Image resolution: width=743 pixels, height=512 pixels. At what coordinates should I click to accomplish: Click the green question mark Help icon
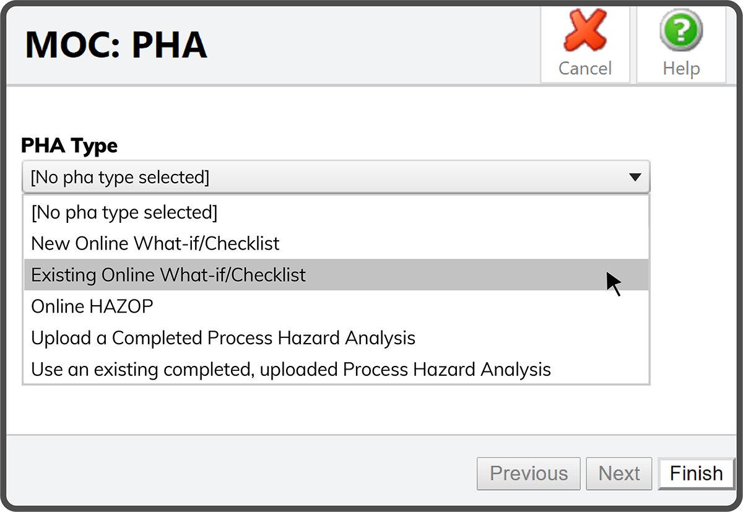[680, 30]
